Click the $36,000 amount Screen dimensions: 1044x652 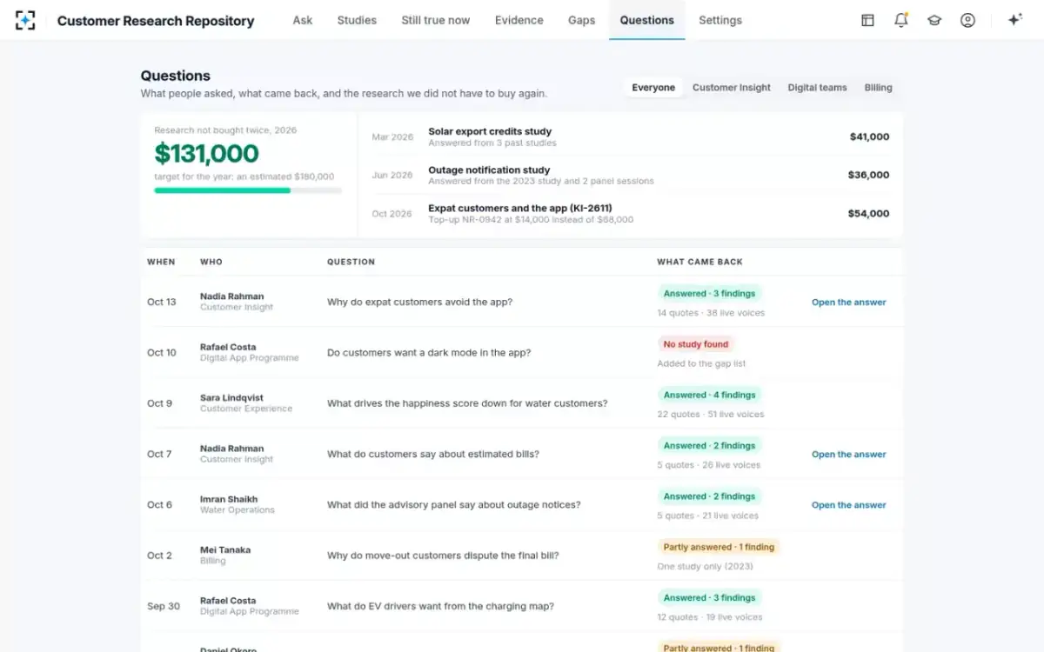869,175
